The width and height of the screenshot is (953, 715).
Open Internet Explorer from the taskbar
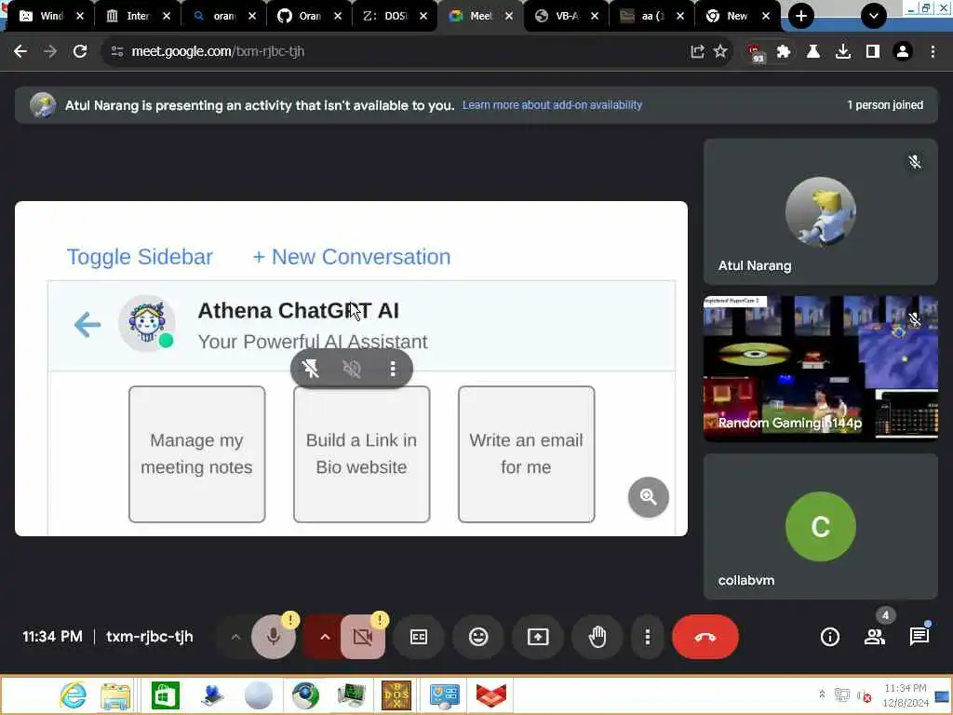(73, 695)
